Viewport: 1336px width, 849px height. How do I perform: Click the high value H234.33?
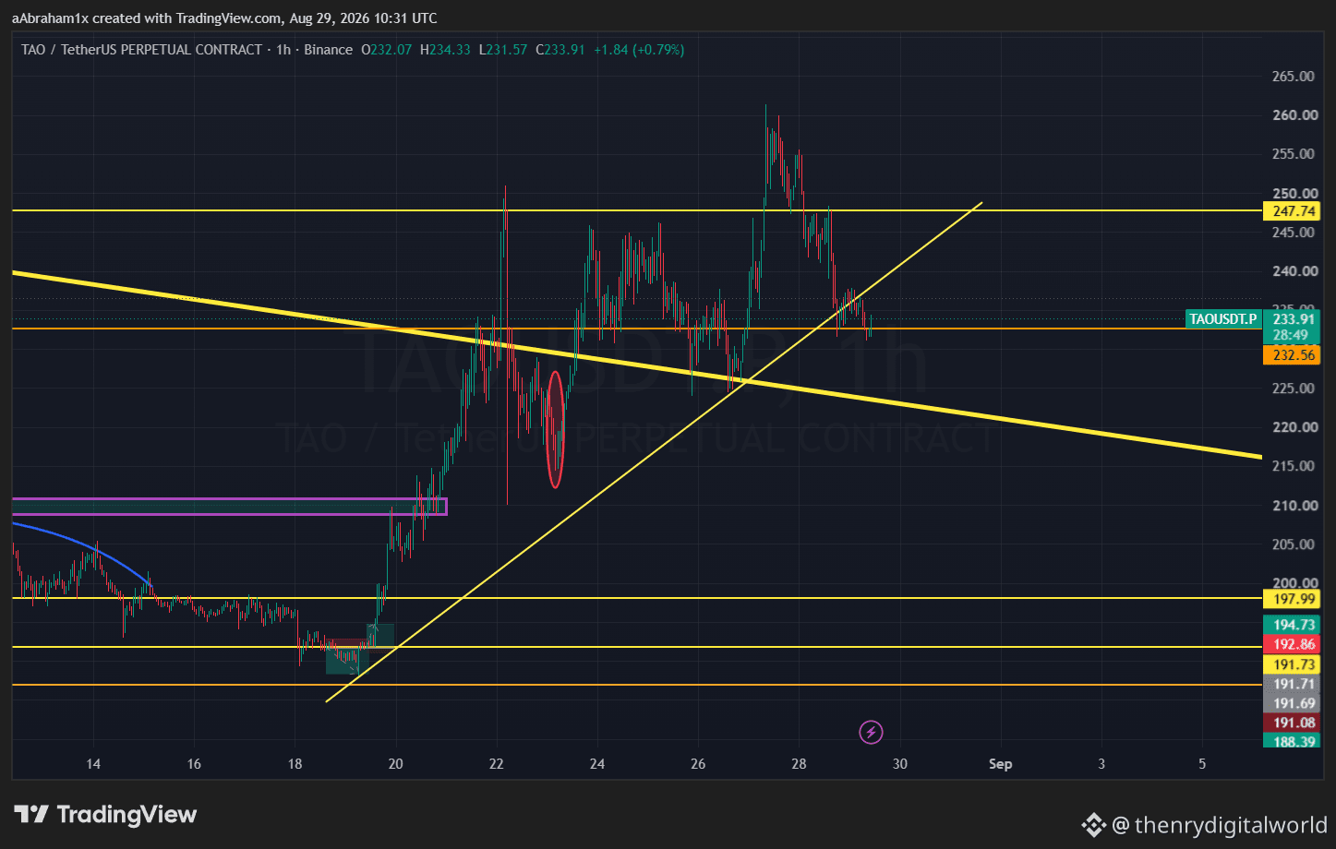(445, 50)
